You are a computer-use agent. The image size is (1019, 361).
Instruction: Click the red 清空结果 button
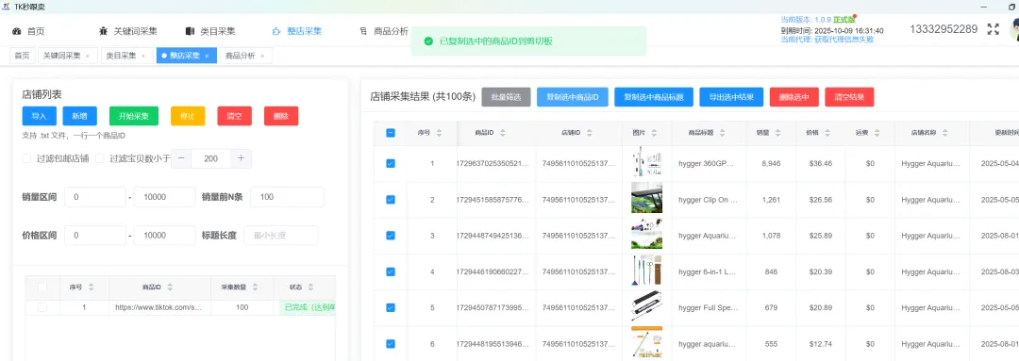(x=849, y=97)
